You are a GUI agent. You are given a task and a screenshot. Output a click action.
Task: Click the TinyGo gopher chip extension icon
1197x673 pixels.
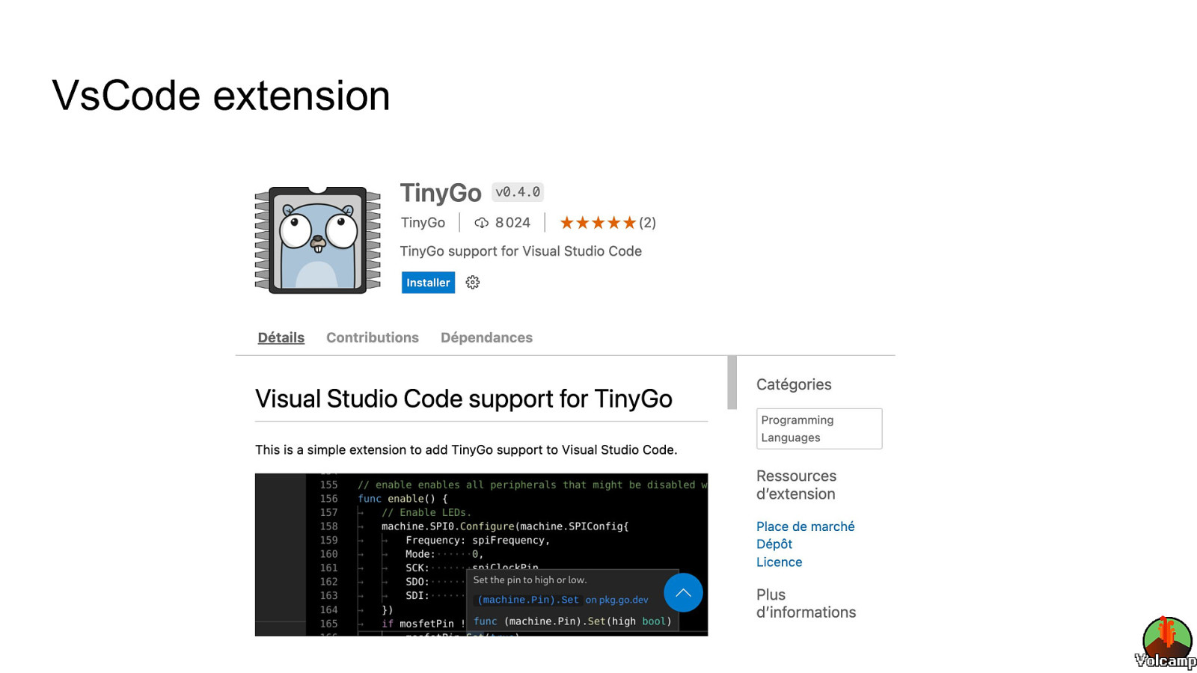click(318, 240)
